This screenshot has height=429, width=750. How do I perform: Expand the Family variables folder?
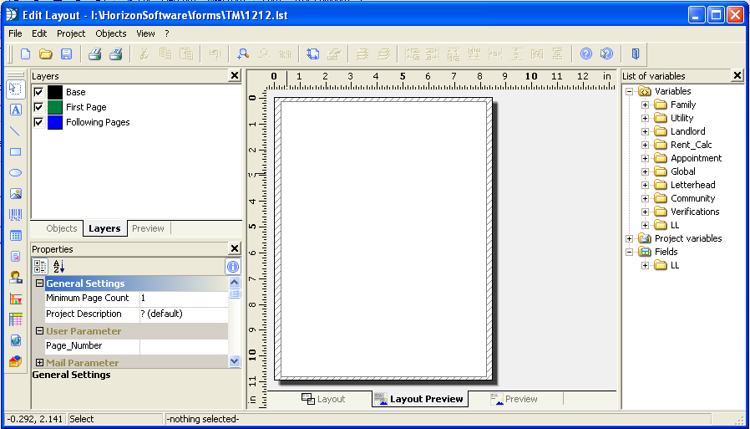click(x=645, y=105)
